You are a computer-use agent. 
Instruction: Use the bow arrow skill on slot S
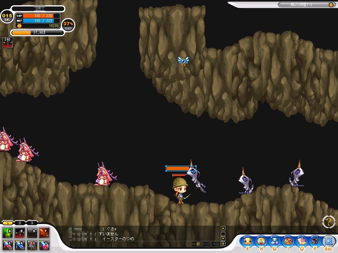(x=20, y=233)
